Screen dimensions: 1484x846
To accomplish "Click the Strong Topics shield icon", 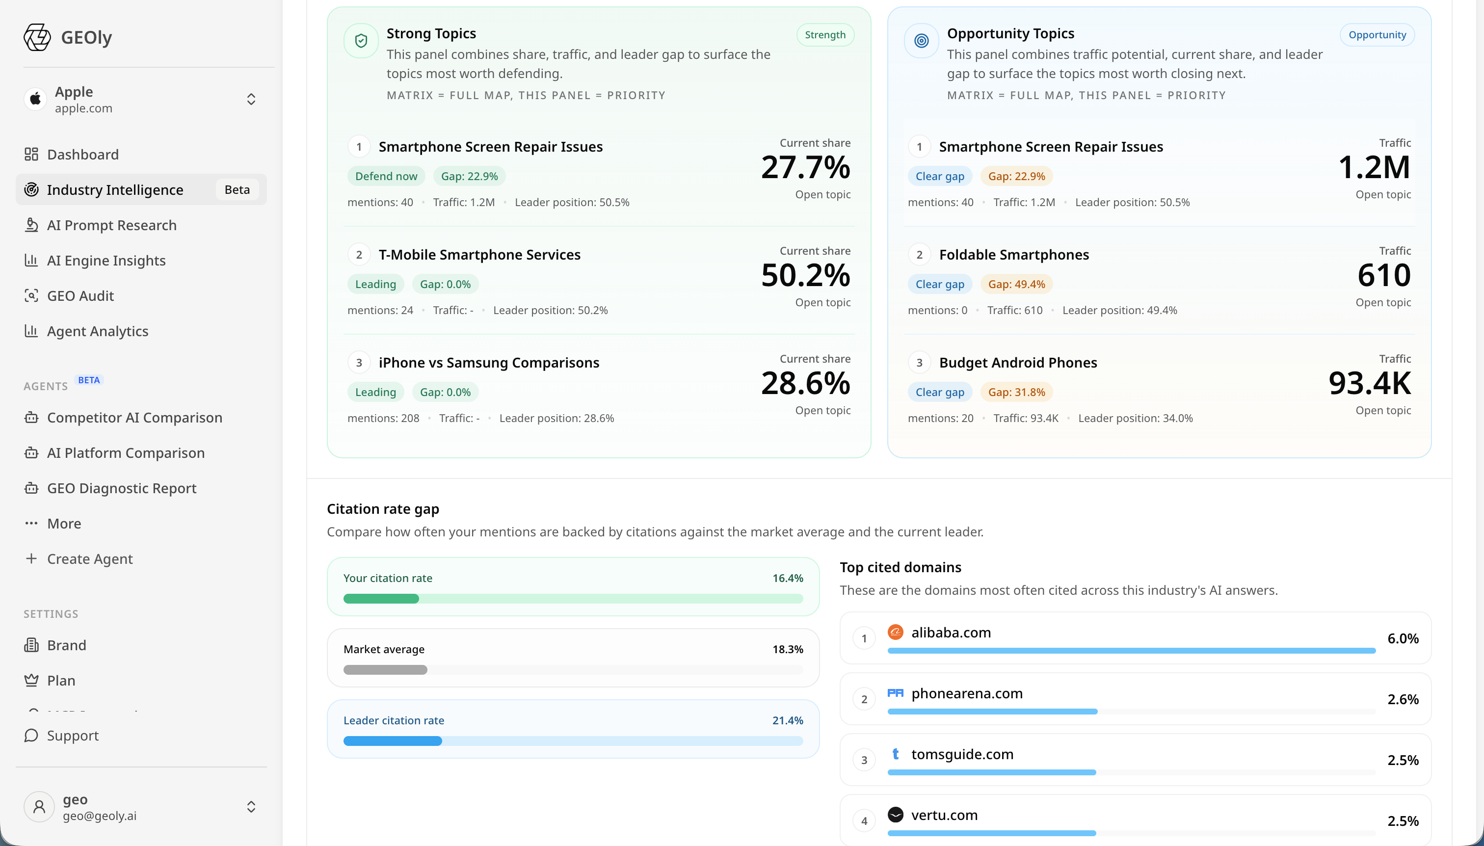I will tap(361, 41).
